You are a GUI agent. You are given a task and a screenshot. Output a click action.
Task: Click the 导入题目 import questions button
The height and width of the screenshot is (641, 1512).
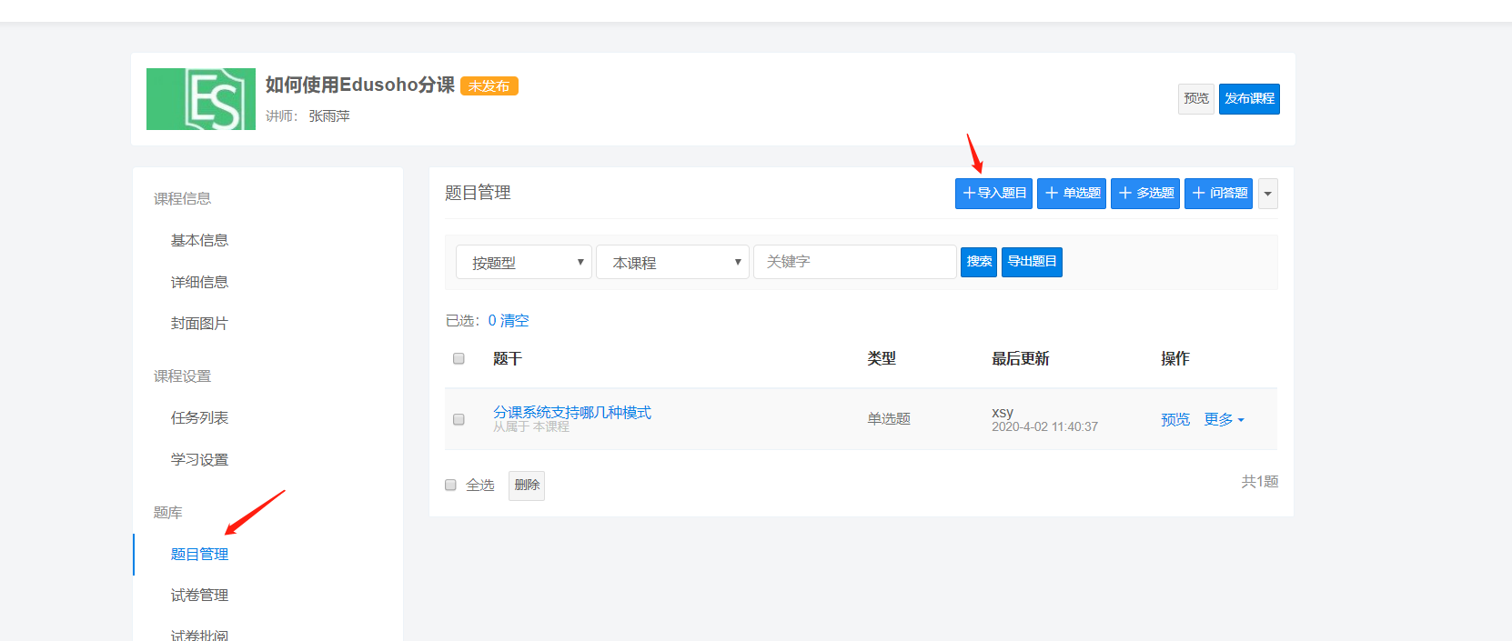(x=993, y=194)
